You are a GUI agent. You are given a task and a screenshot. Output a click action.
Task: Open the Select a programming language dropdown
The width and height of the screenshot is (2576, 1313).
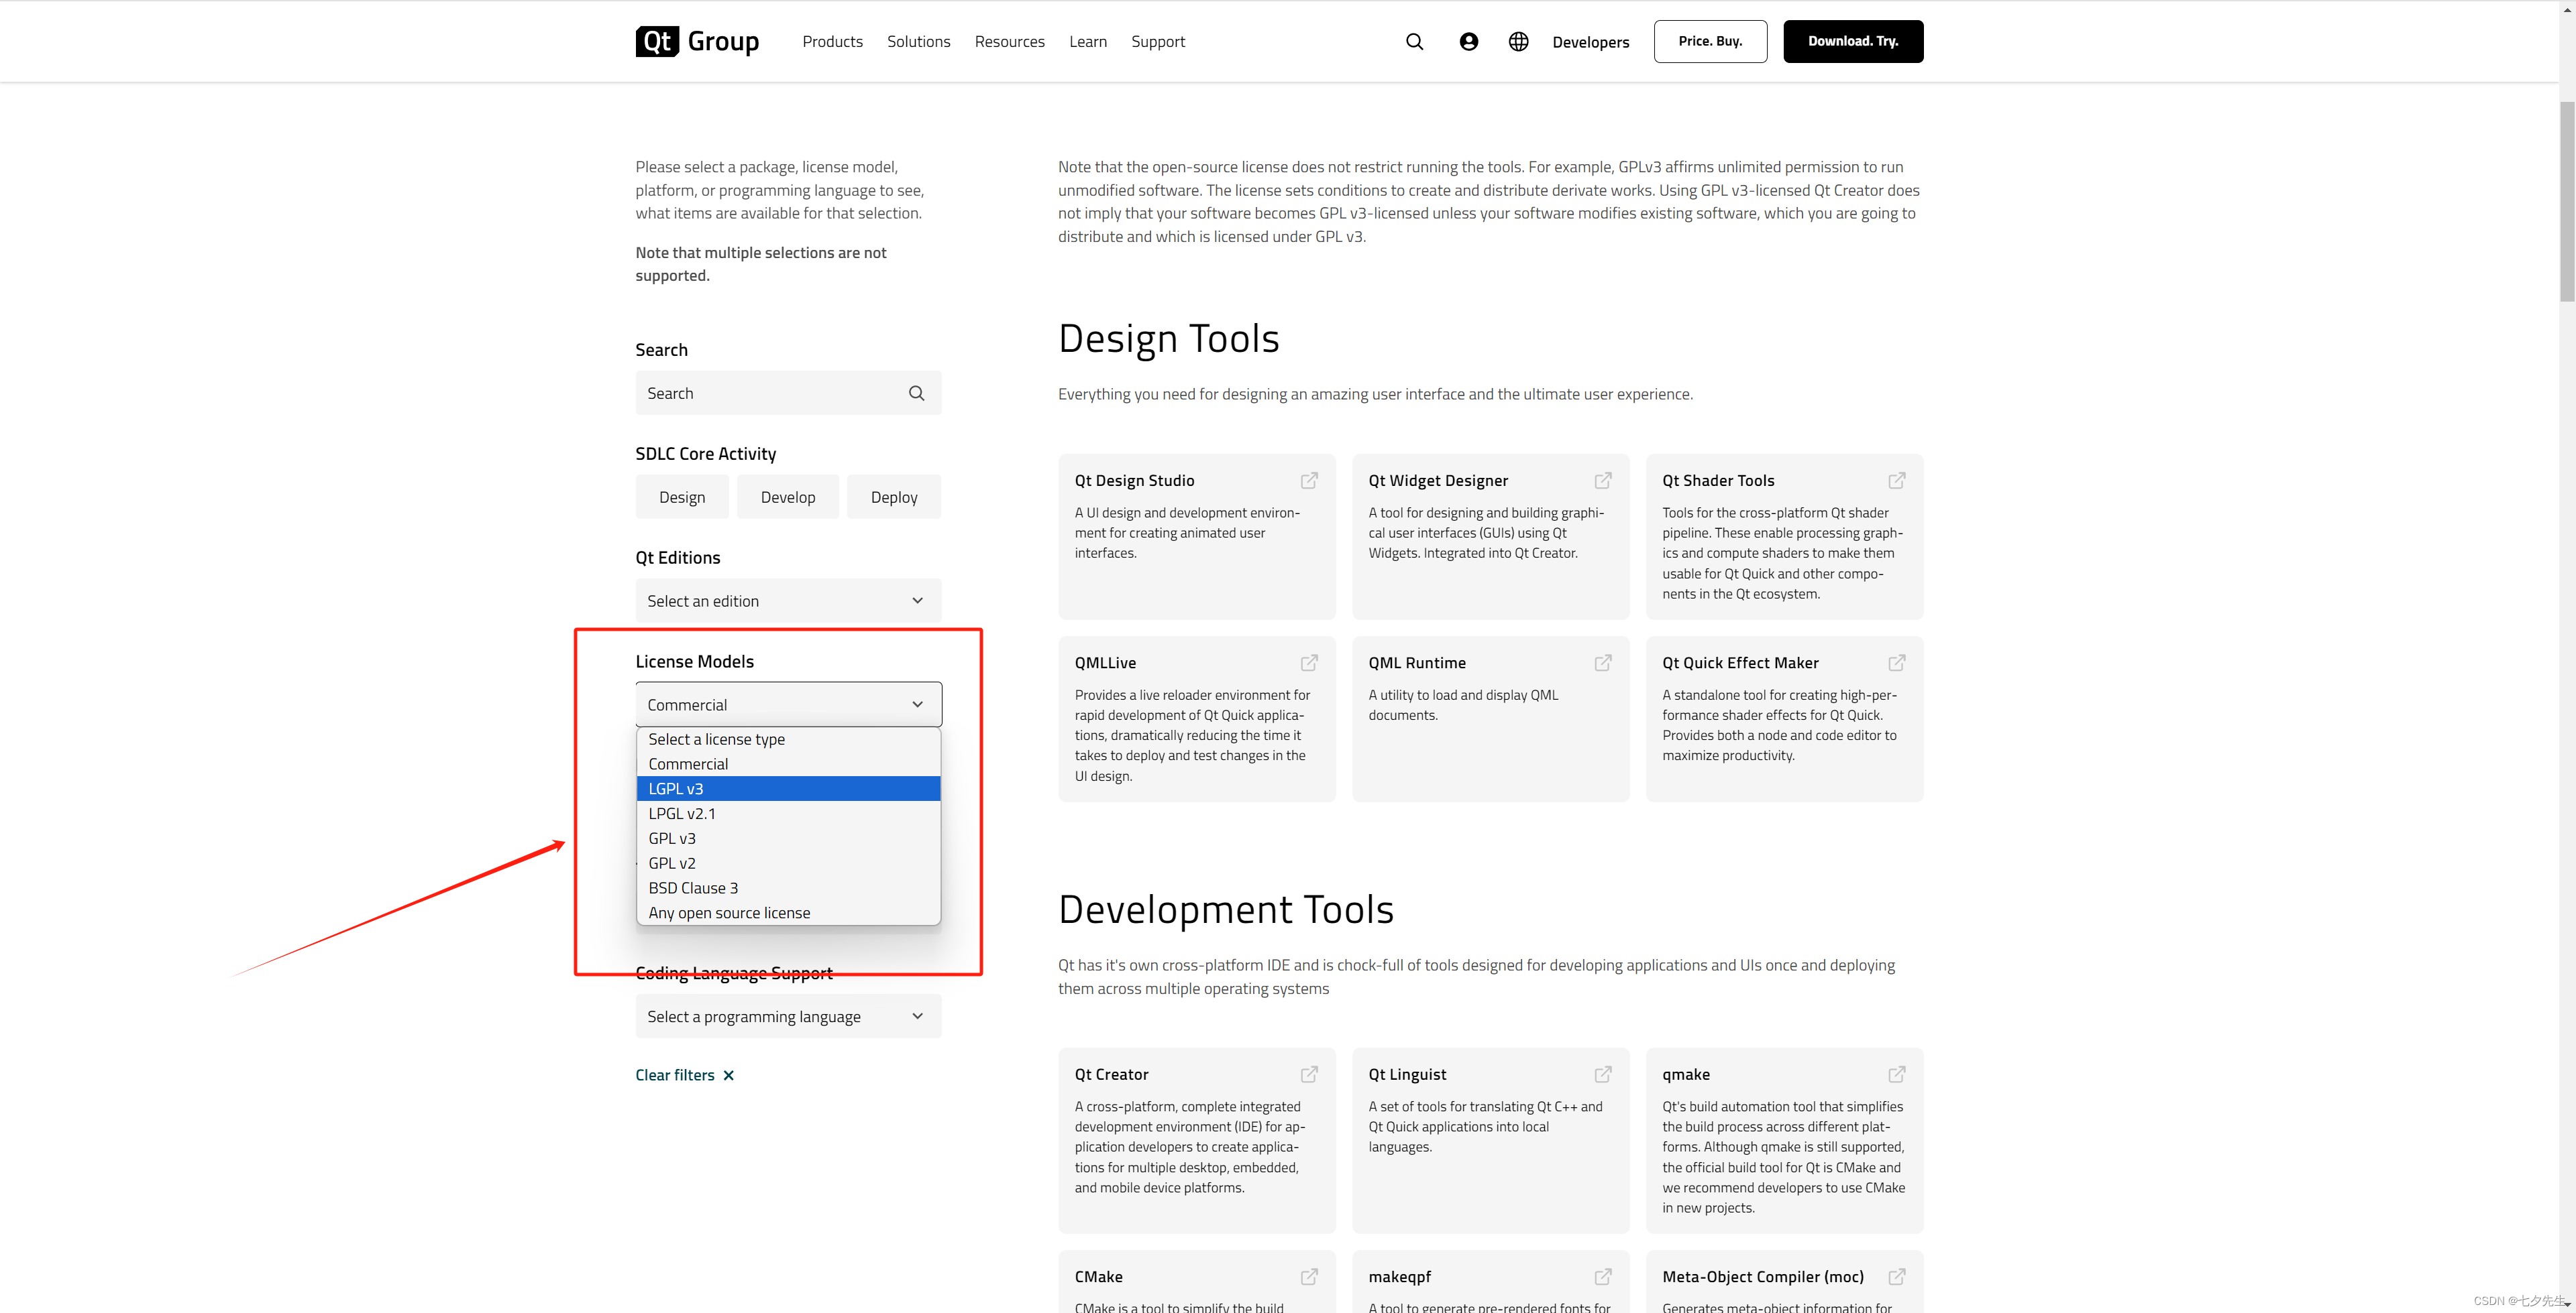tap(788, 1016)
